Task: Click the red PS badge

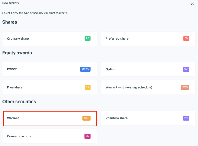Action: (186, 38)
